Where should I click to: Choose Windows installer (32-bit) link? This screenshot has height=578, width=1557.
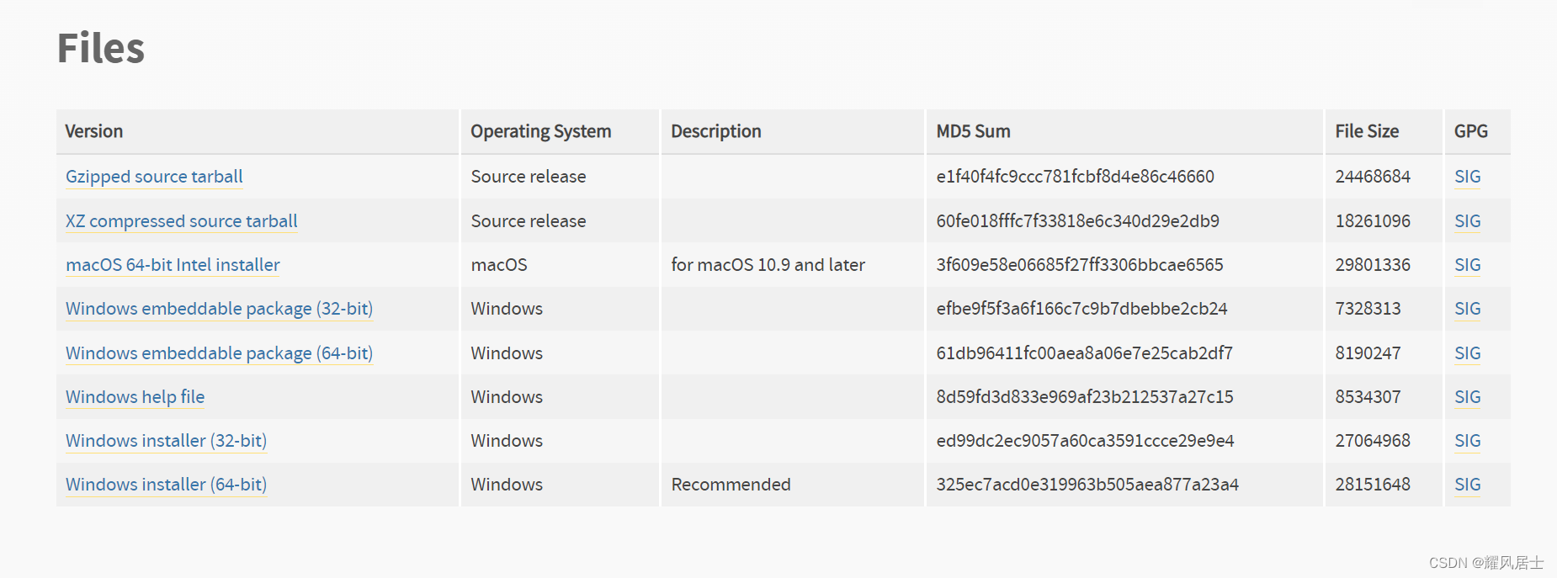point(166,441)
